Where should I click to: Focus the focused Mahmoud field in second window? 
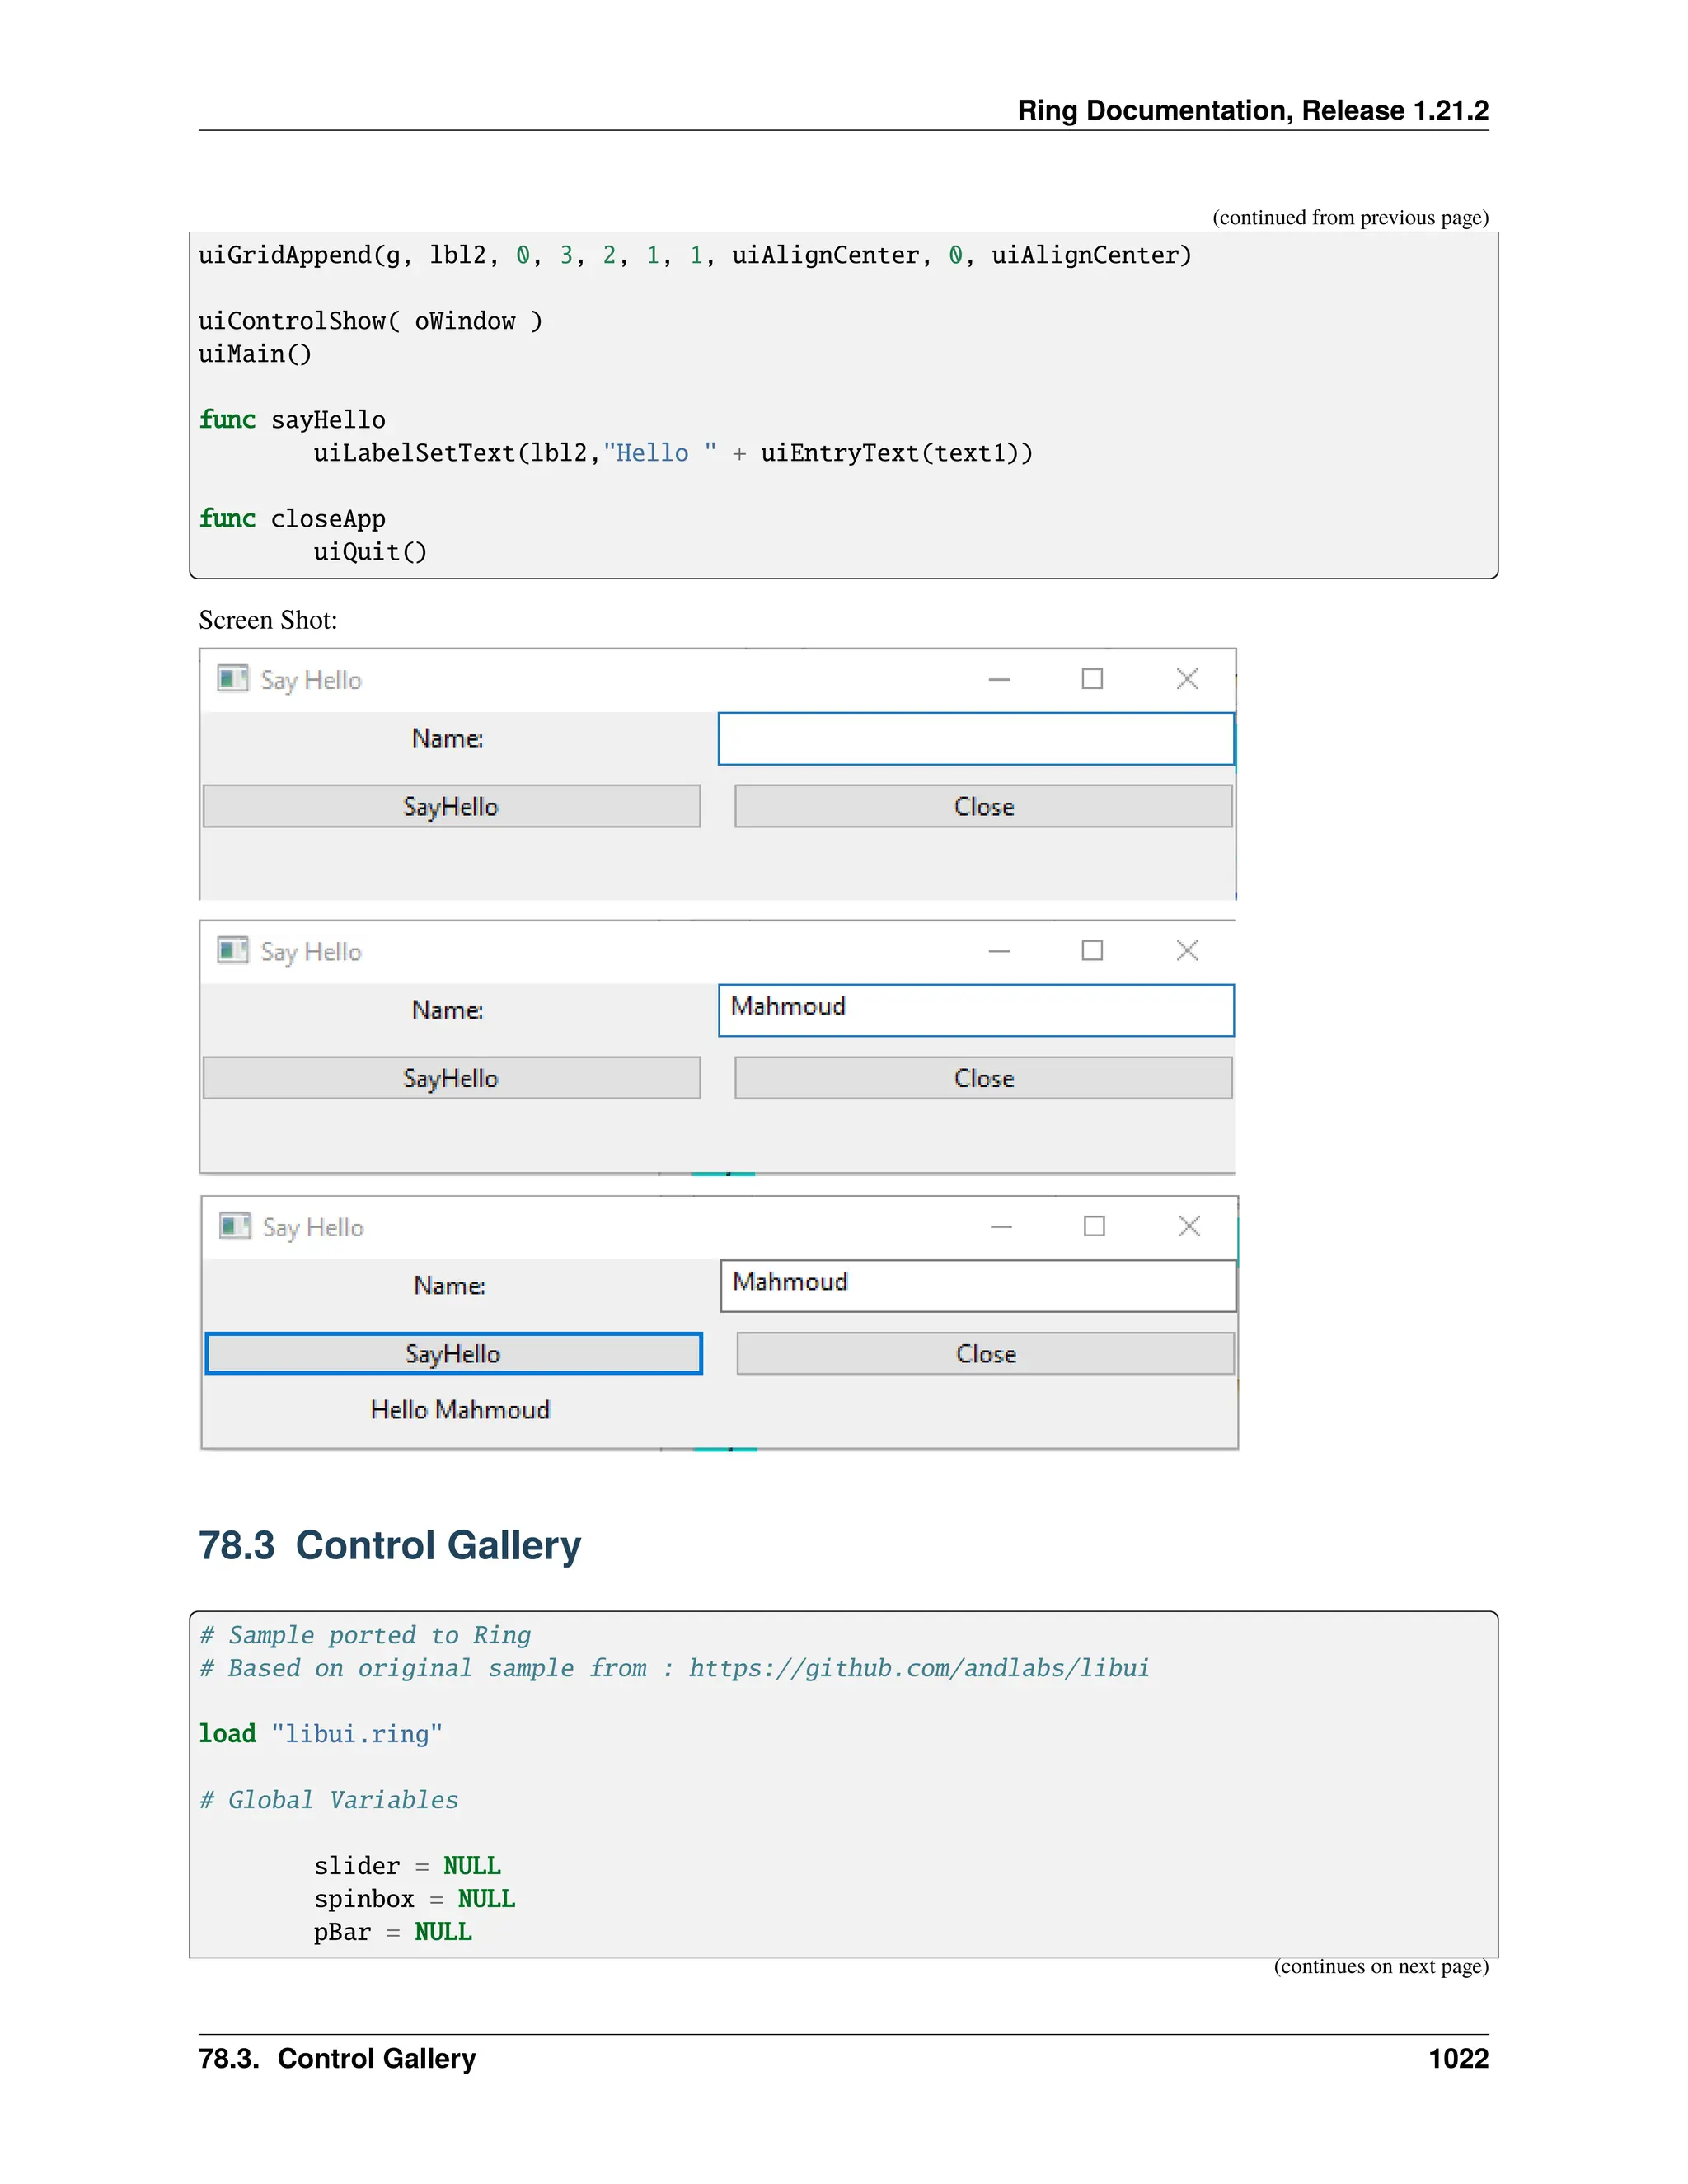click(x=975, y=1010)
